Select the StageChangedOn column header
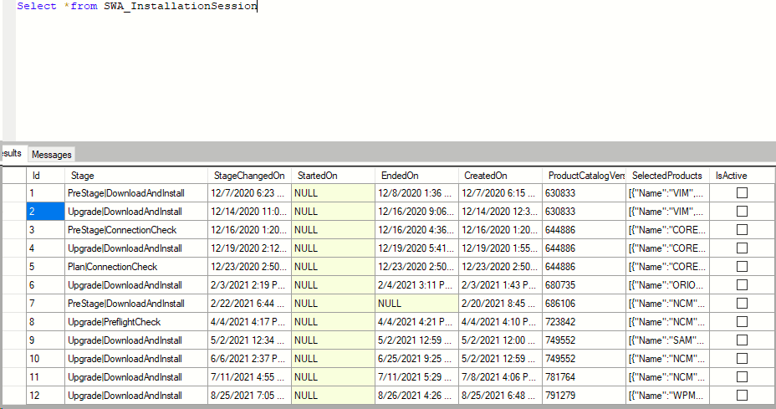Viewport: 776px width, 409px height. [x=249, y=176]
